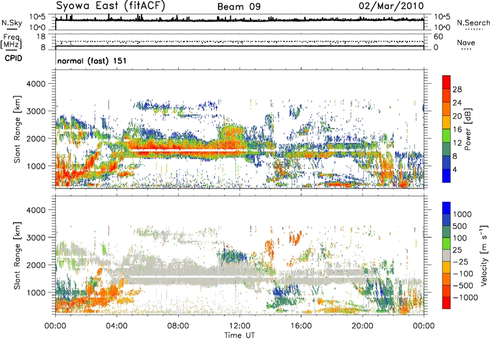The width and height of the screenshot is (490, 339).
Task: Click the 'Syowa East (fitACF)' plot title
Action: tap(111, 6)
